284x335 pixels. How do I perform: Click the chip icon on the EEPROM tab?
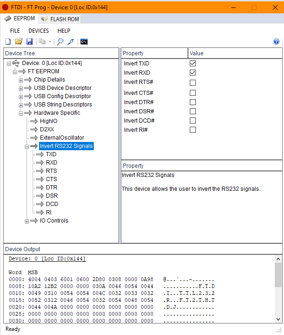8,18
